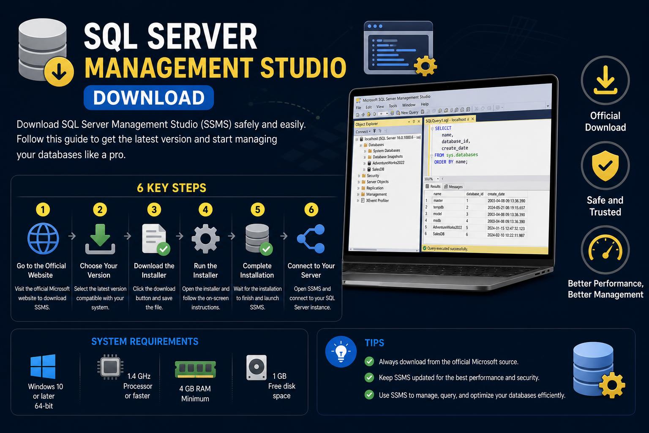Screen dimensions: 649x433
Task: Click the database download icon beside the title
Action: 46,52
